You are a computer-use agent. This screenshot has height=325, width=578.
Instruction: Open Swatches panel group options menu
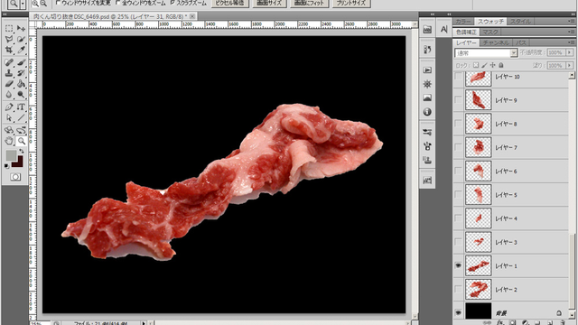point(572,22)
